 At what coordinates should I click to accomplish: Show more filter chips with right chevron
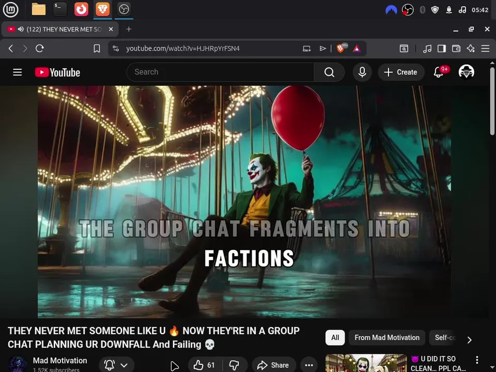click(x=470, y=340)
